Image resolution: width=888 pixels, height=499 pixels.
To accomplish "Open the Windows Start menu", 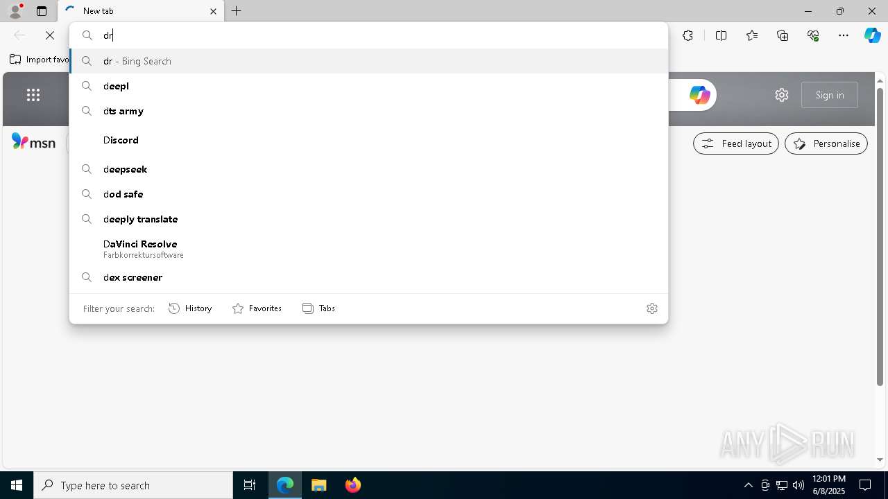I will coord(17,485).
